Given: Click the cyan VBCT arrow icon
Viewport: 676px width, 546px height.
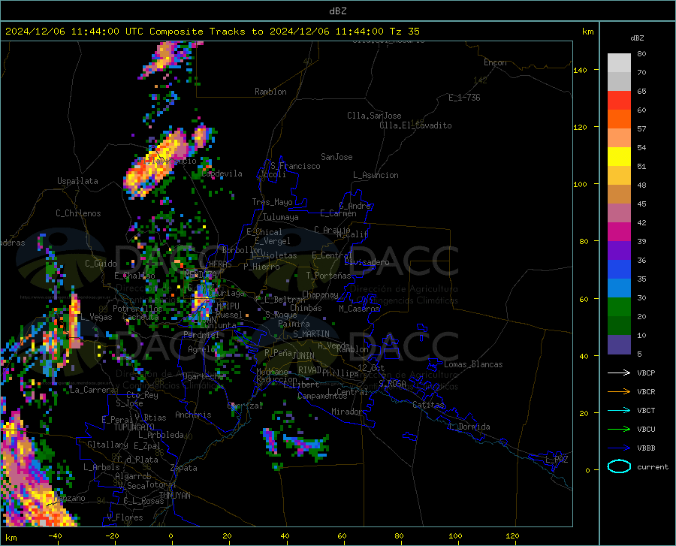Looking at the screenshot, I should 619,410.
